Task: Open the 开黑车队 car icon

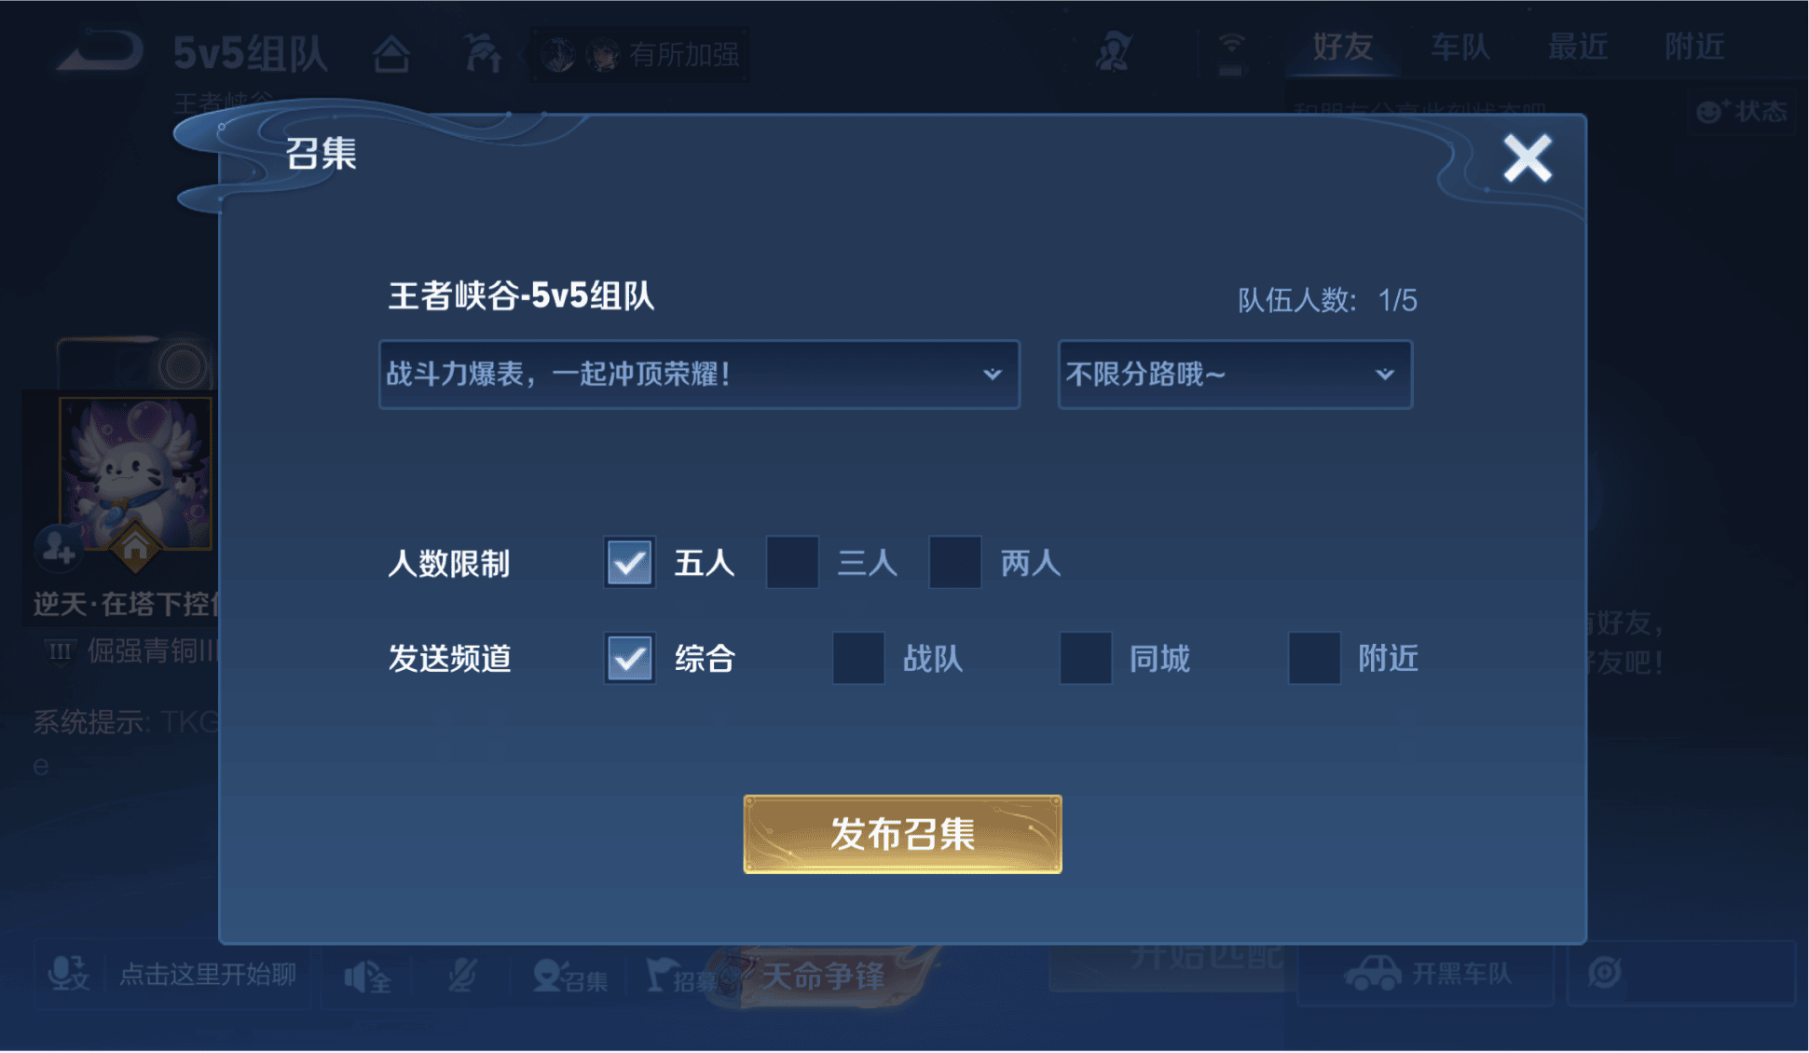Action: click(x=1372, y=973)
